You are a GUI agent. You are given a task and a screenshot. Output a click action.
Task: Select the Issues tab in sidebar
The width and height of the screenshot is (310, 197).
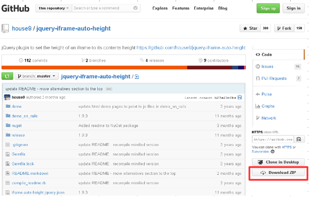(x=267, y=66)
